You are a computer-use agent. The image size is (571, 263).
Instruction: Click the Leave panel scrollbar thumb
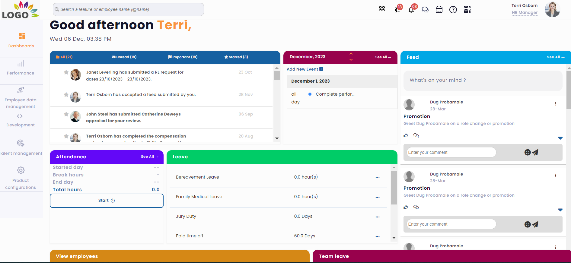[x=394, y=188]
